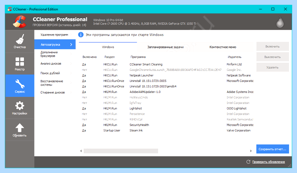Image resolution: width=297 pixels, height=173 pixels.
Task: Maximize the CCleaner window
Action: pos(273,9)
